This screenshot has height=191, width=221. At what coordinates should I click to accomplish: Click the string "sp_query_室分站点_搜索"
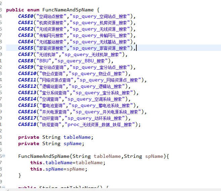click(x=100, y=67)
